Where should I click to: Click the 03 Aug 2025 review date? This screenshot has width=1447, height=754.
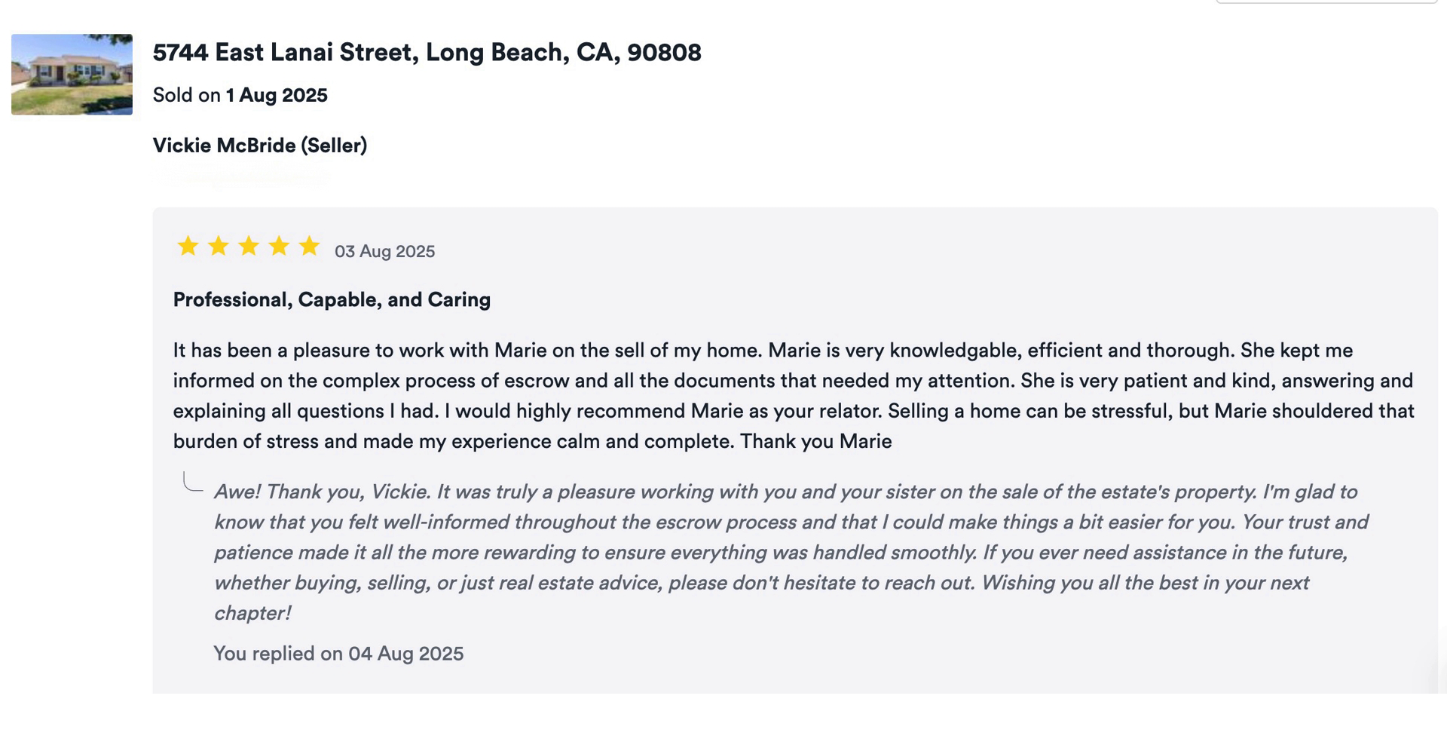coord(384,252)
